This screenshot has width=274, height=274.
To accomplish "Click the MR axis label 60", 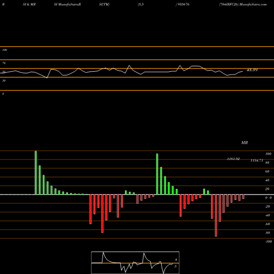I will click(267, 172).
